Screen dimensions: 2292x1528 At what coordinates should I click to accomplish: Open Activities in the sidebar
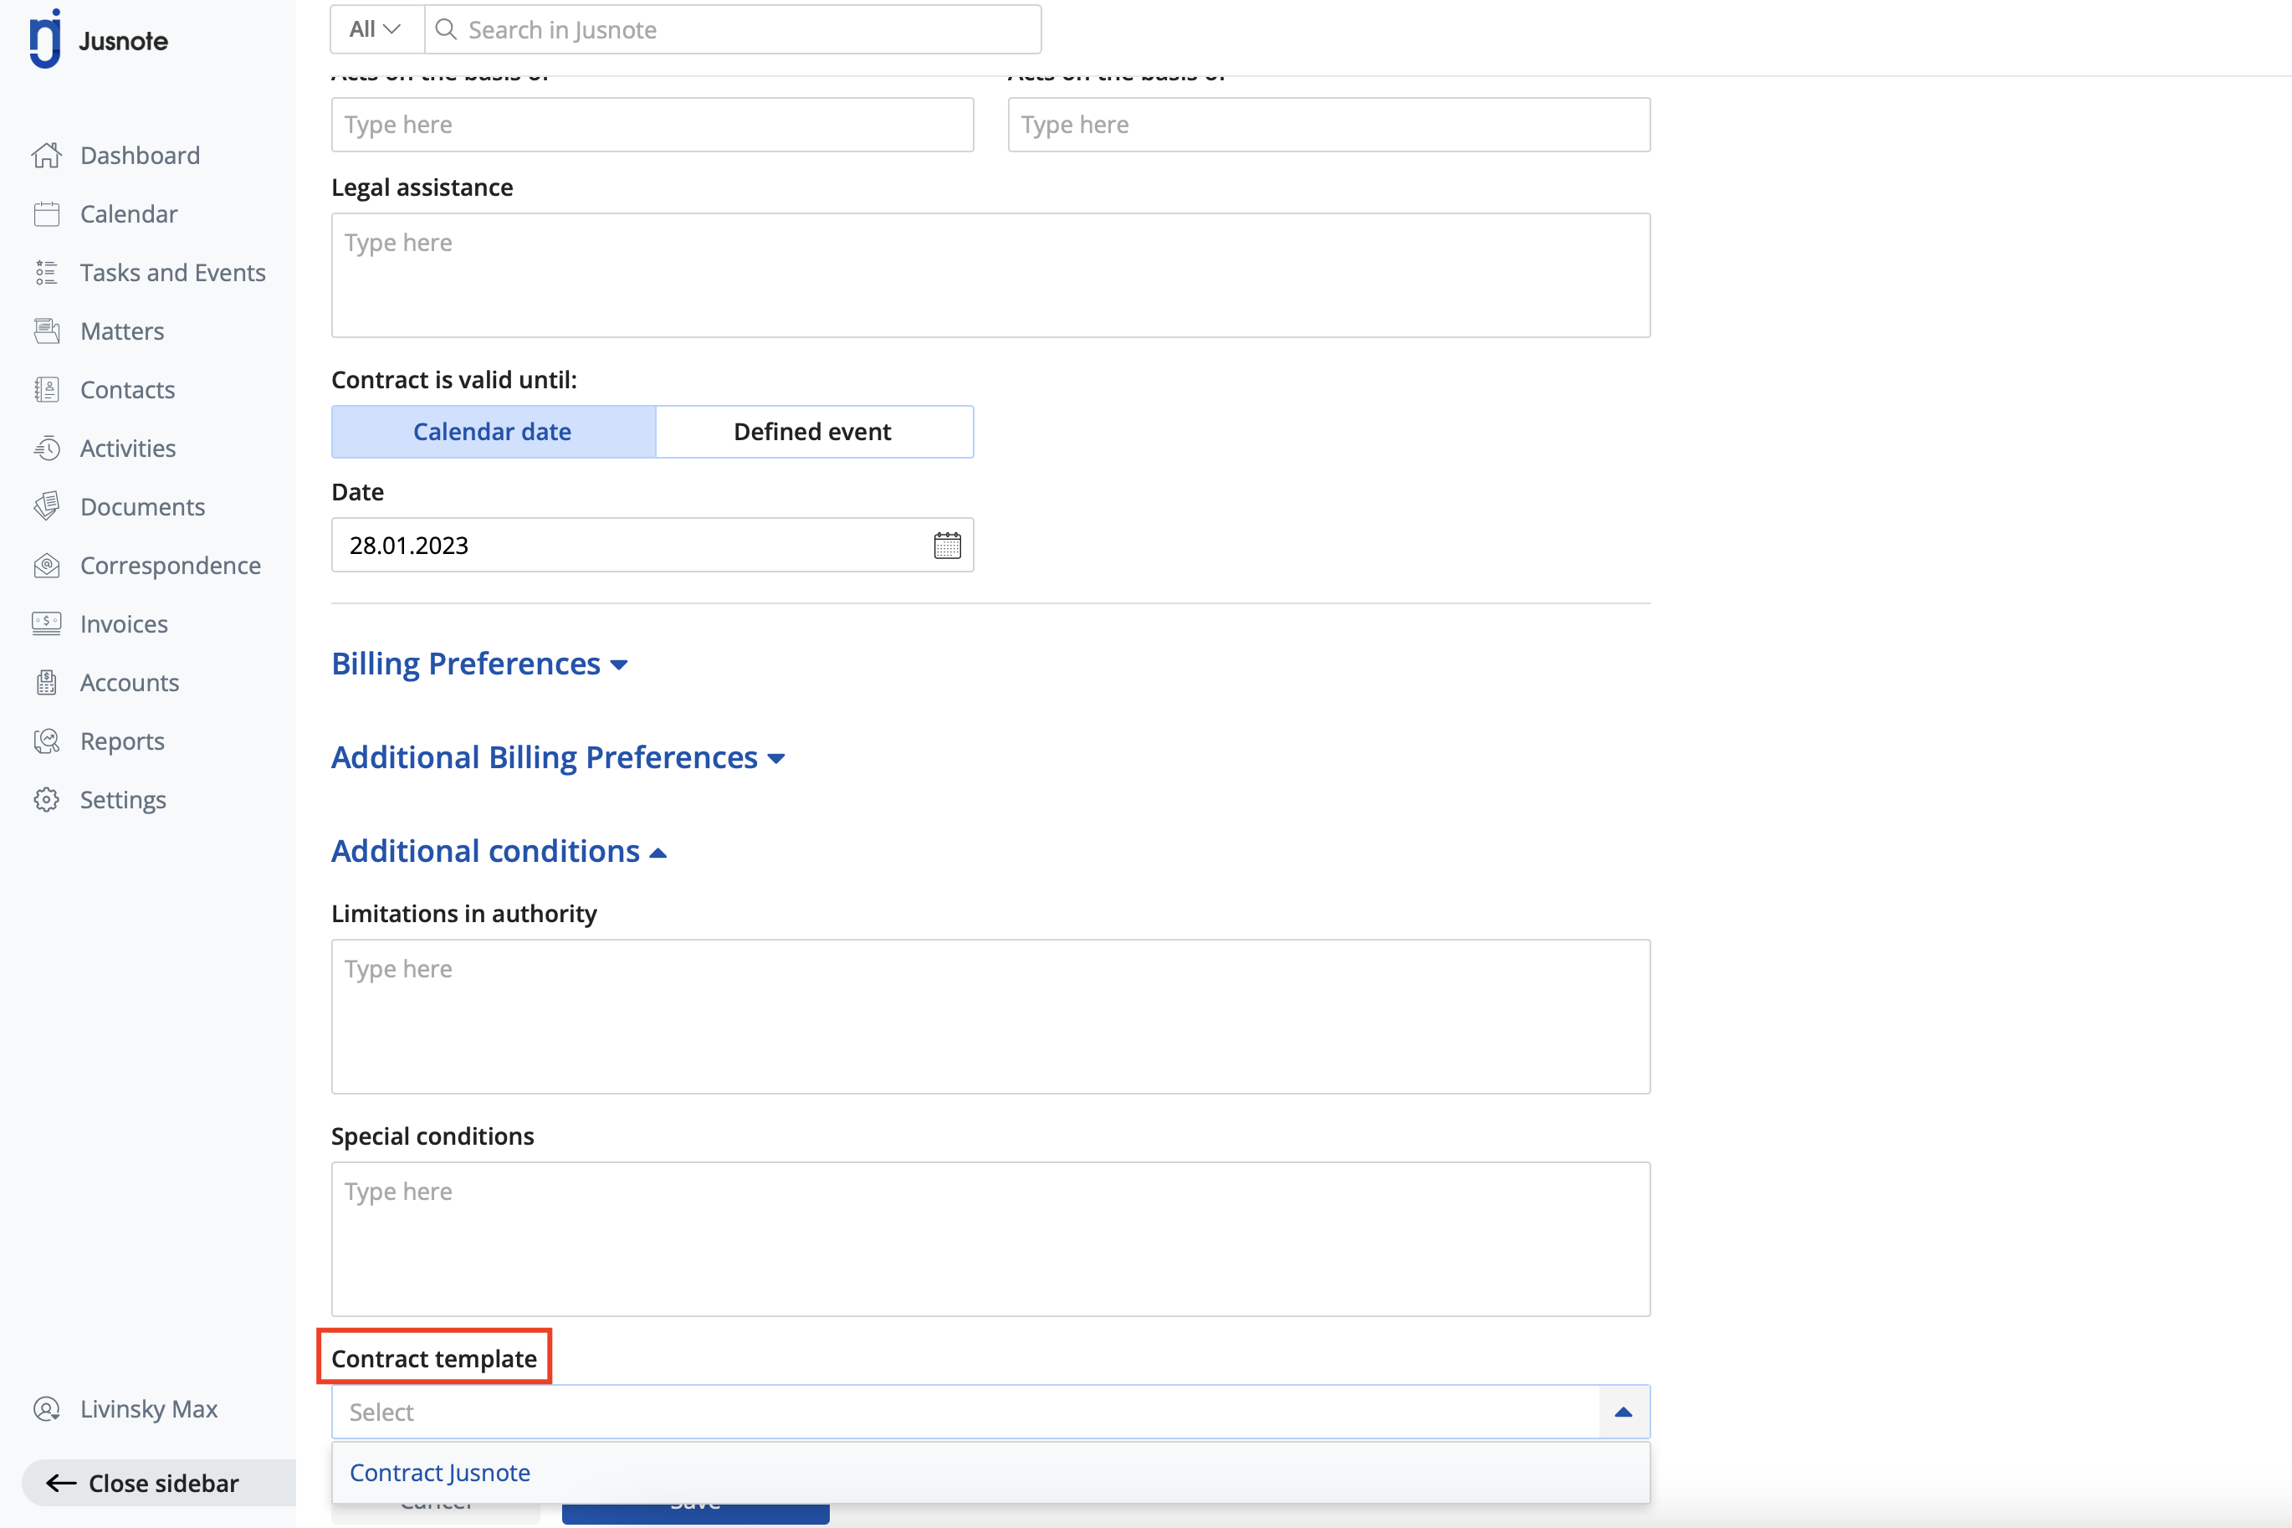click(128, 448)
